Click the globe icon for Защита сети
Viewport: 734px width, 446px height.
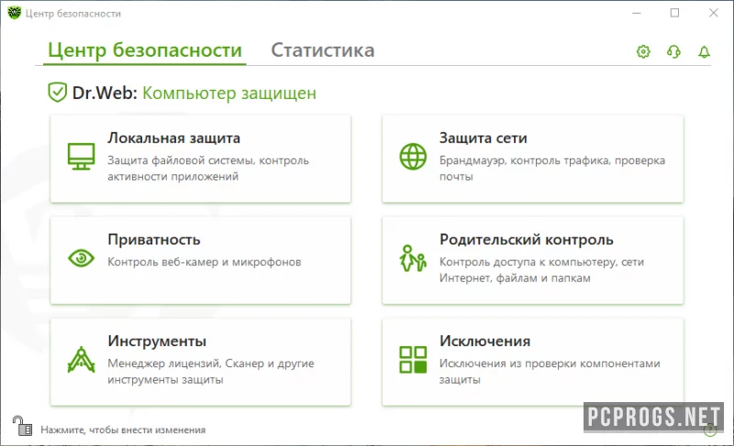pos(413,157)
